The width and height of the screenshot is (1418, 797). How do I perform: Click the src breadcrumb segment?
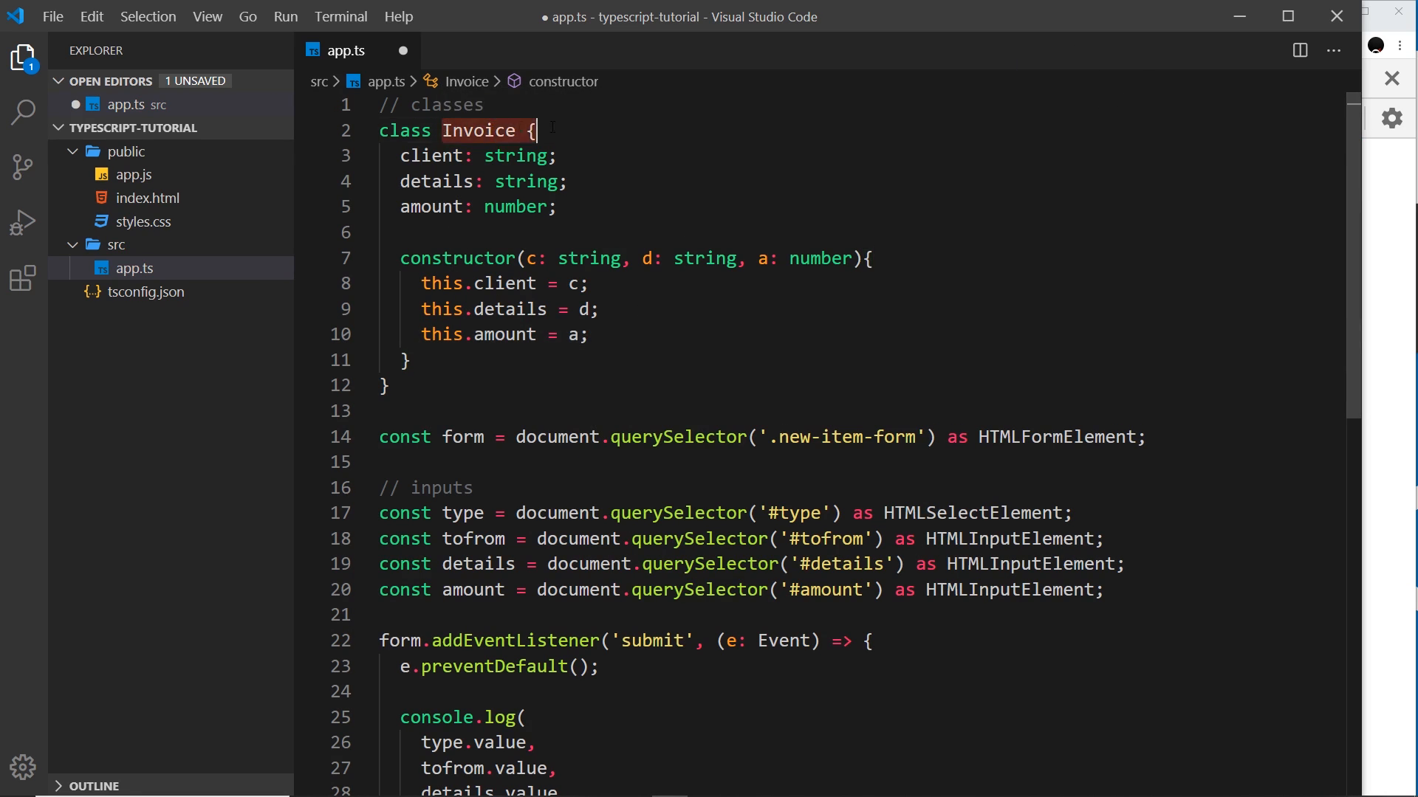[319, 81]
